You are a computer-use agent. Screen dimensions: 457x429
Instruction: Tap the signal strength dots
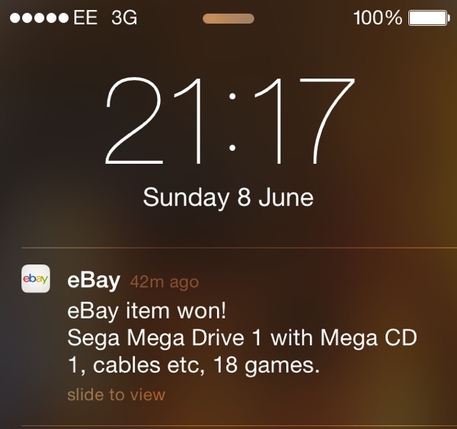pos(39,18)
